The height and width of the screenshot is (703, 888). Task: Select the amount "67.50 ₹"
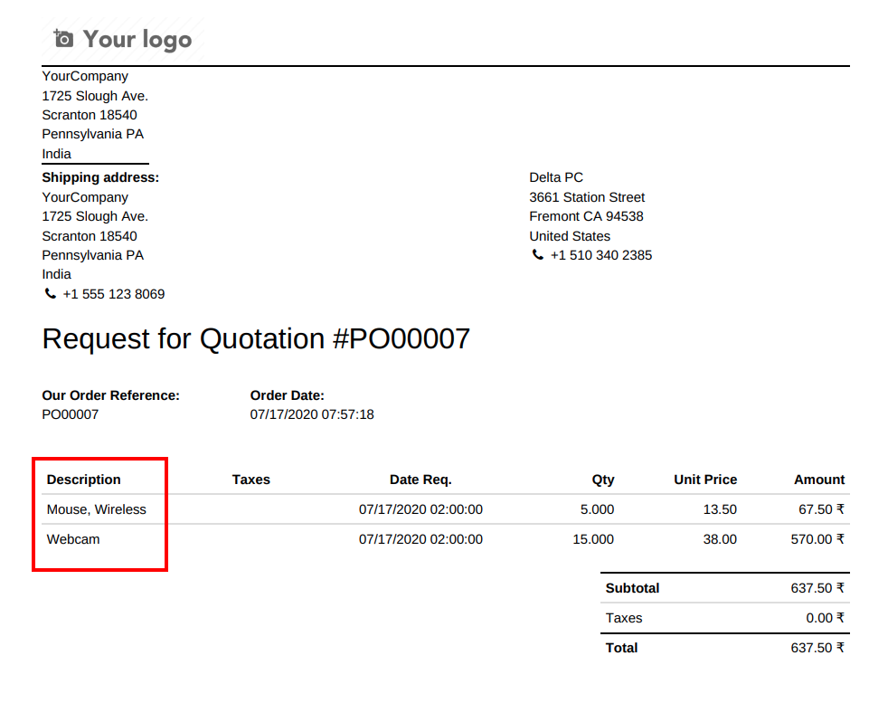pyautogui.click(x=822, y=509)
